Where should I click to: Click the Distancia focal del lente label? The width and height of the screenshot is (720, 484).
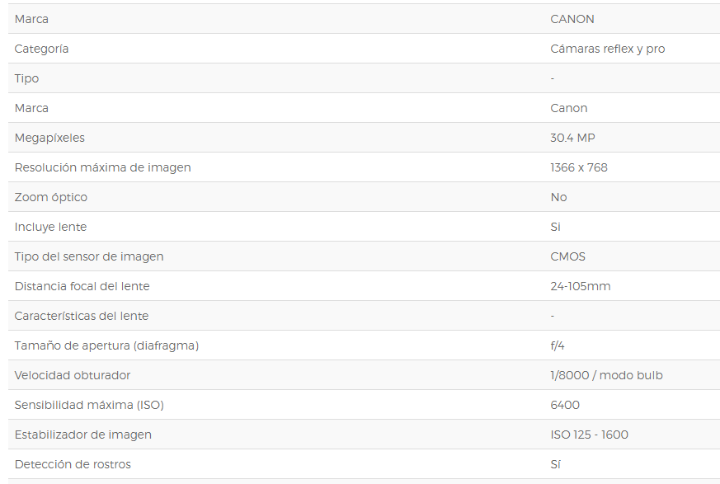(x=82, y=286)
